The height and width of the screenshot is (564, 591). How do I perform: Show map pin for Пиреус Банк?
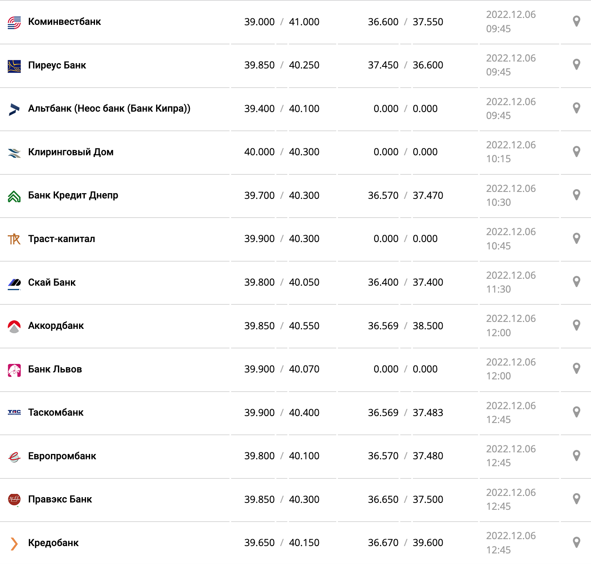pyautogui.click(x=576, y=64)
